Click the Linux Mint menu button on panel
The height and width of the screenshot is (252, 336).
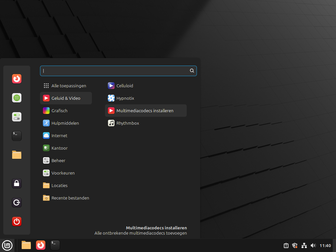(x=7, y=245)
